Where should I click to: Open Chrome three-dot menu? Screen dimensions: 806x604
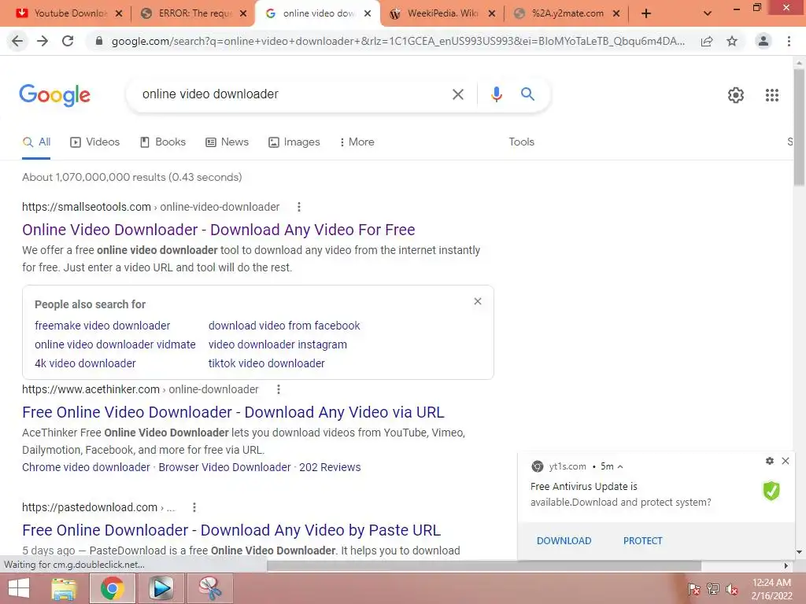[789, 41]
